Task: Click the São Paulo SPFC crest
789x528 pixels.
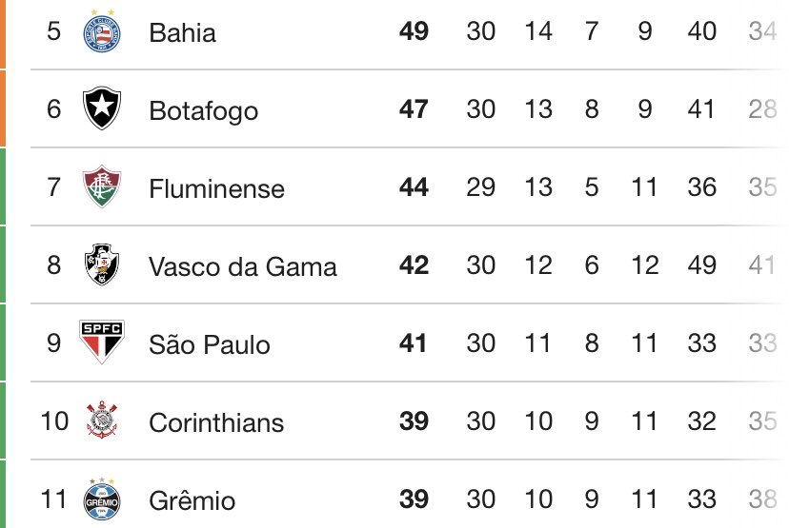Action: [x=100, y=342]
